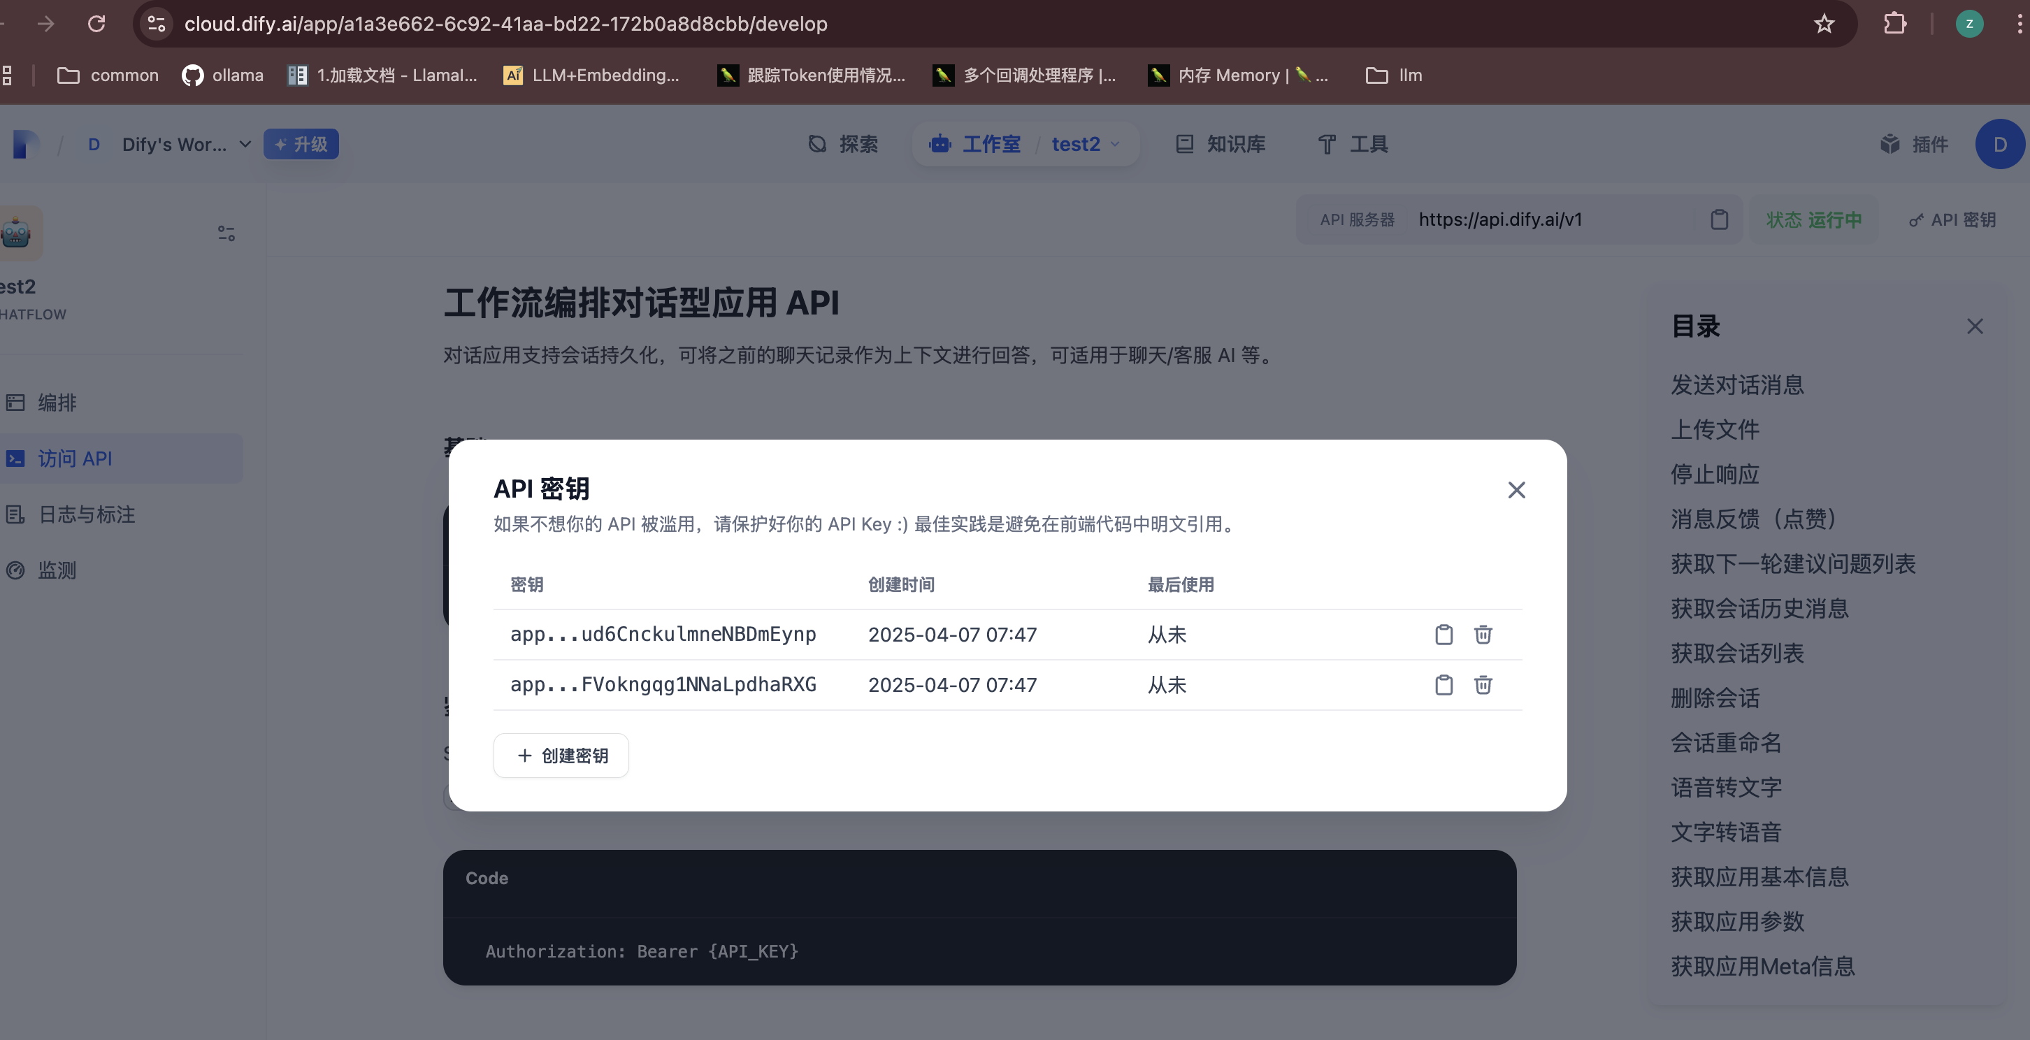Close the 目录 contents panel
This screenshot has height=1040, width=2030.
pos(1974,326)
